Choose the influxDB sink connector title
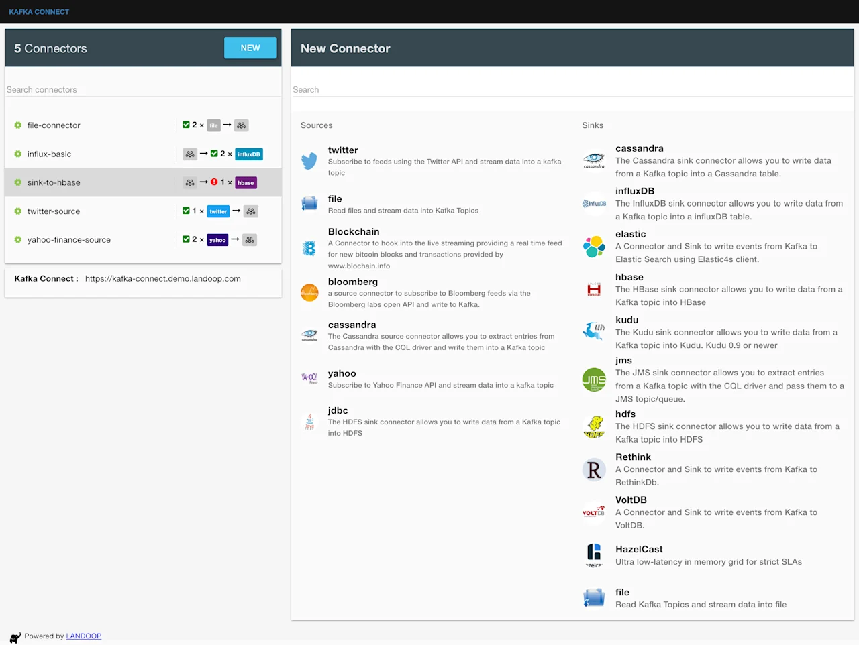 [635, 191]
